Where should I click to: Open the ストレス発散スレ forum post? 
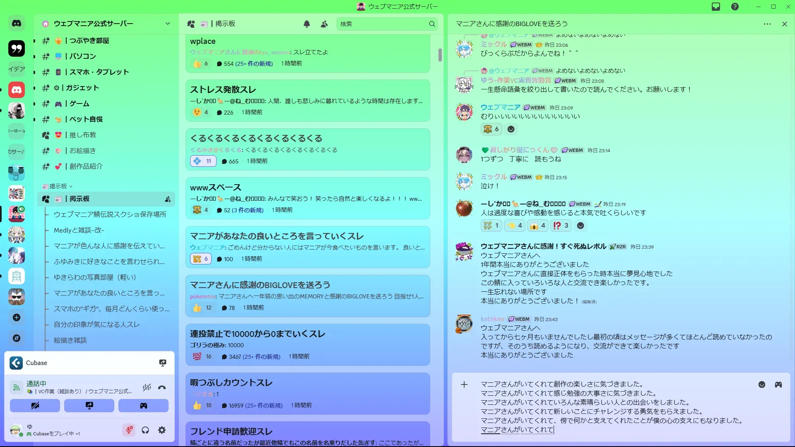coord(223,90)
